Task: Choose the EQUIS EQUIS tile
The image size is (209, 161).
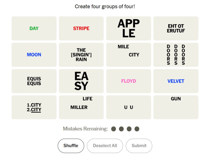Action: coord(34,81)
